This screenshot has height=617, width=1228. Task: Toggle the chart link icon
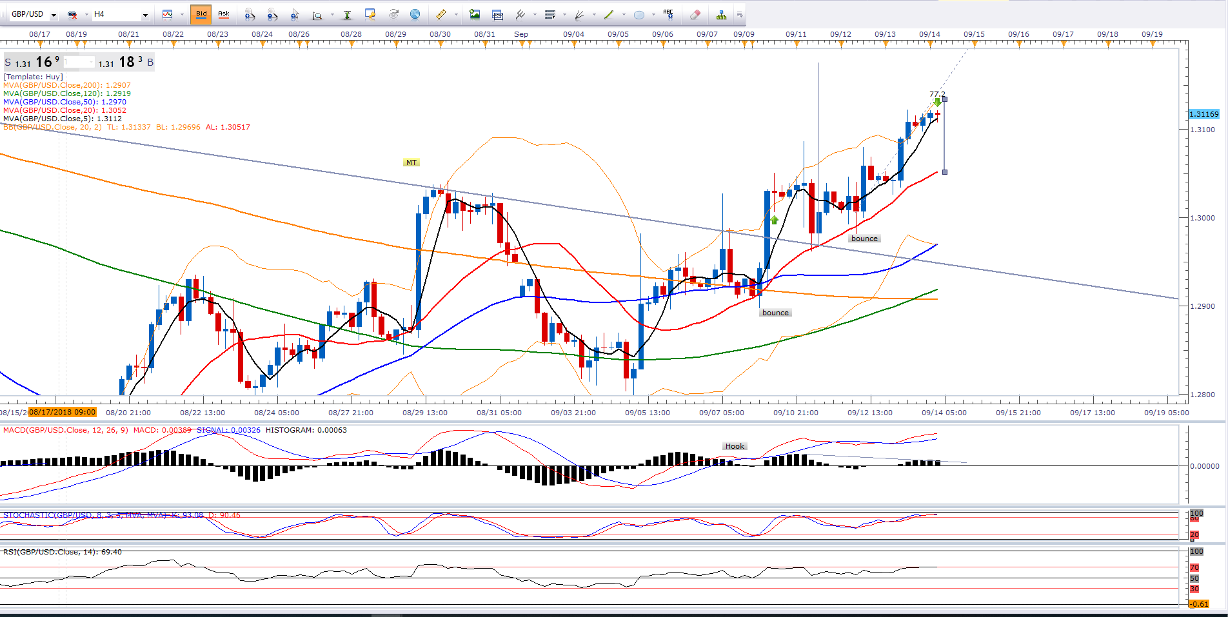pos(72,14)
